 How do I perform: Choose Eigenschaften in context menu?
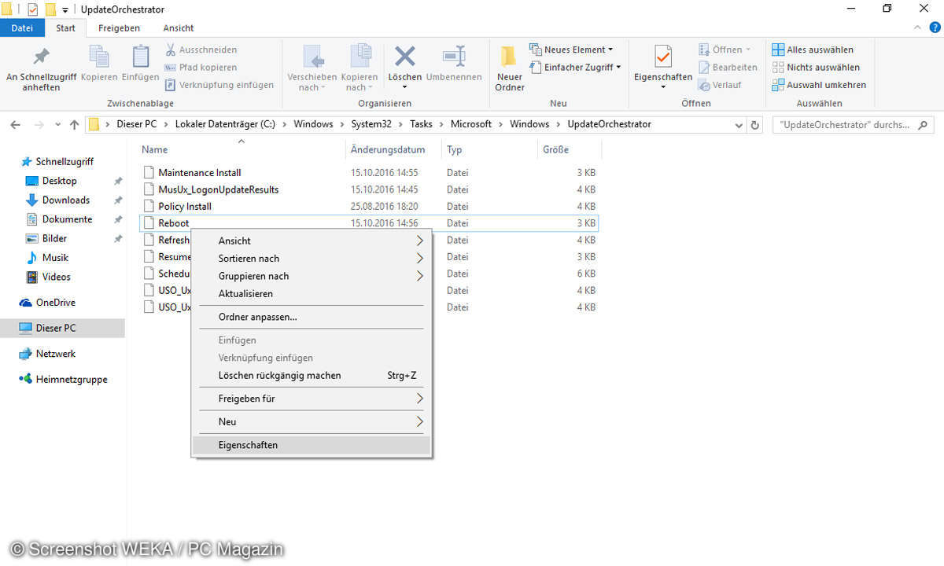(312, 445)
